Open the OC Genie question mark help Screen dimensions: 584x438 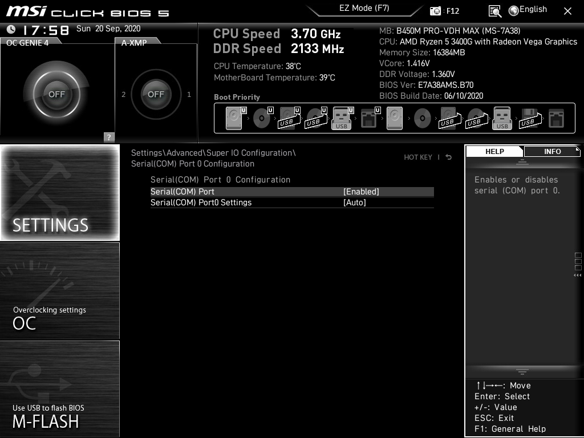pos(109,137)
